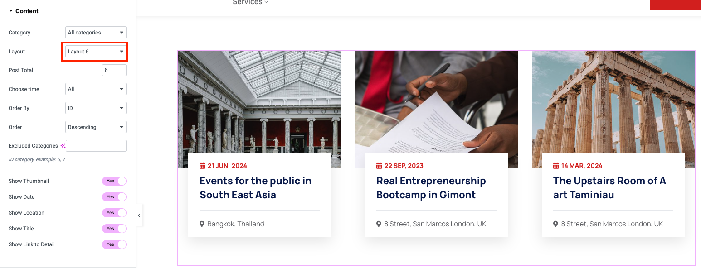Click the location pin beside Bangkok, Thailand
Screen dimensions: 701x268
(x=202, y=224)
